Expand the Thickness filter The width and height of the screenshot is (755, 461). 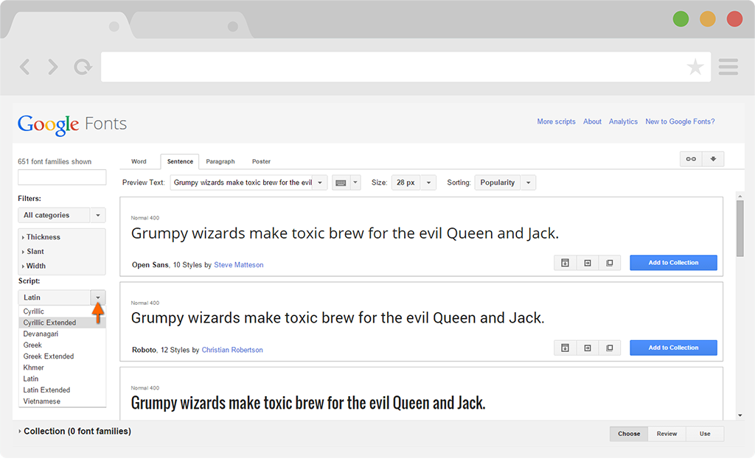pos(41,237)
